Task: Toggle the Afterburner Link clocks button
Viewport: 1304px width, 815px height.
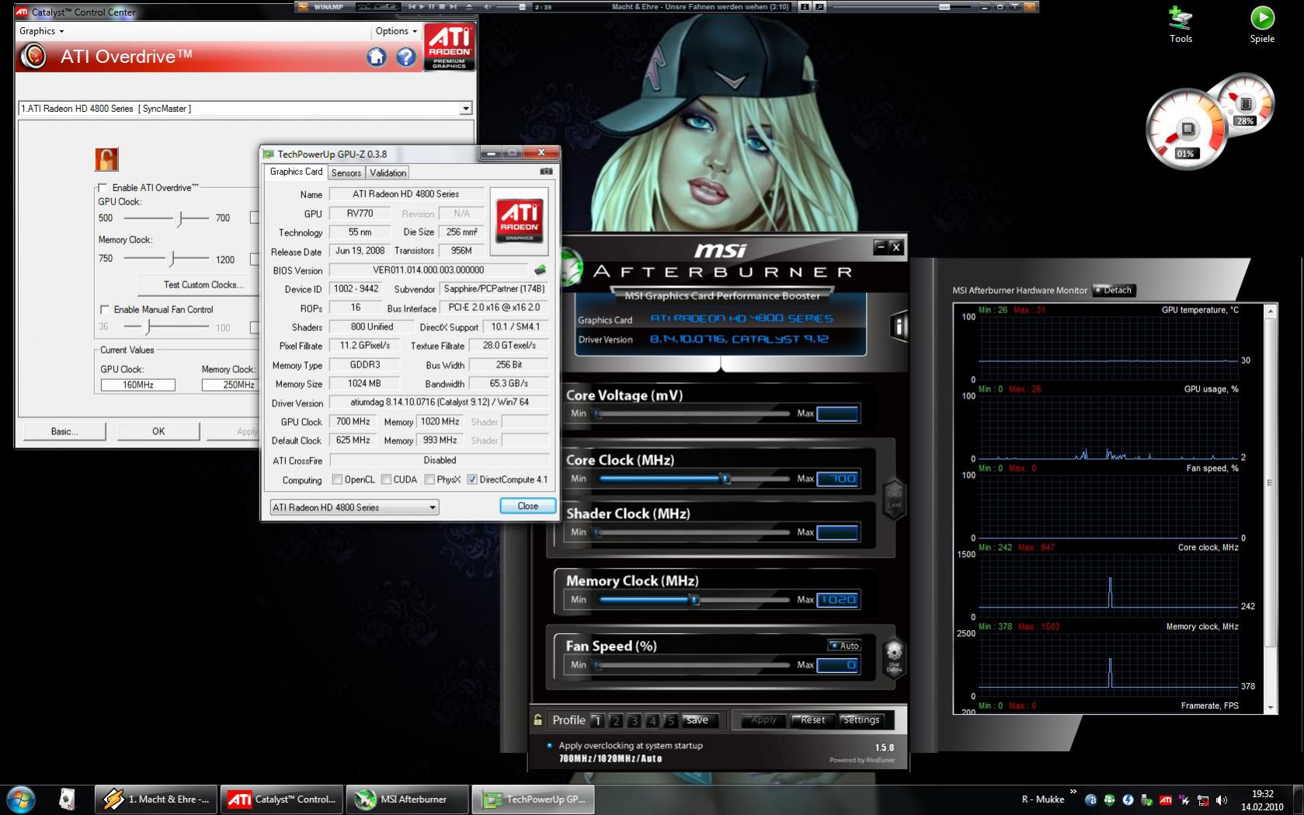Action: pos(894,498)
